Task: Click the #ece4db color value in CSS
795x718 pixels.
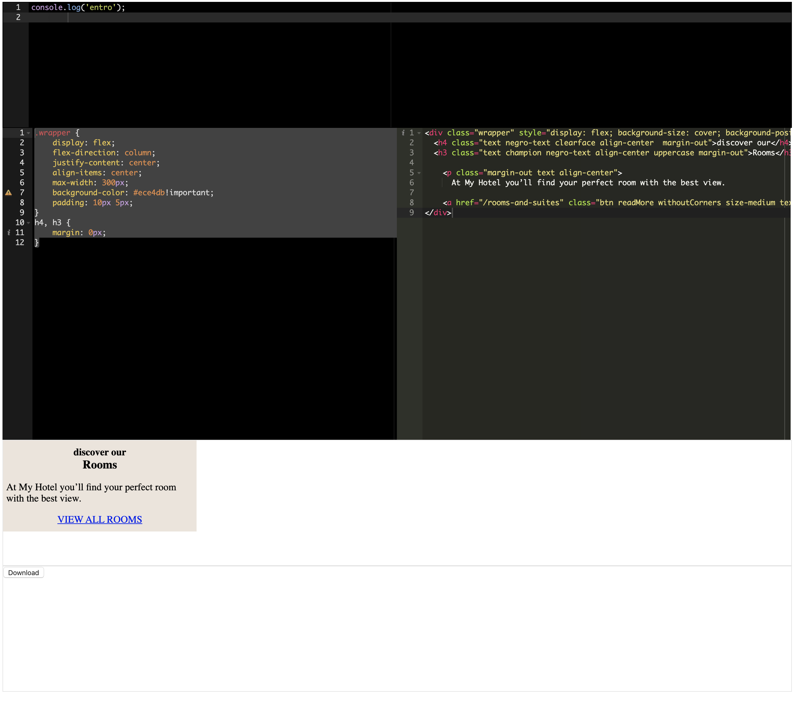Action: tap(149, 193)
